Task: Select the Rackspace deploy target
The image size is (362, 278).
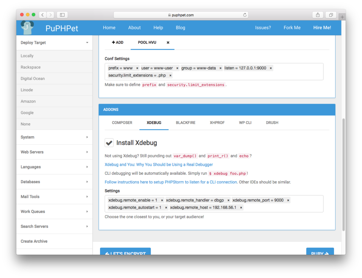Action: click(x=54, y=67)
